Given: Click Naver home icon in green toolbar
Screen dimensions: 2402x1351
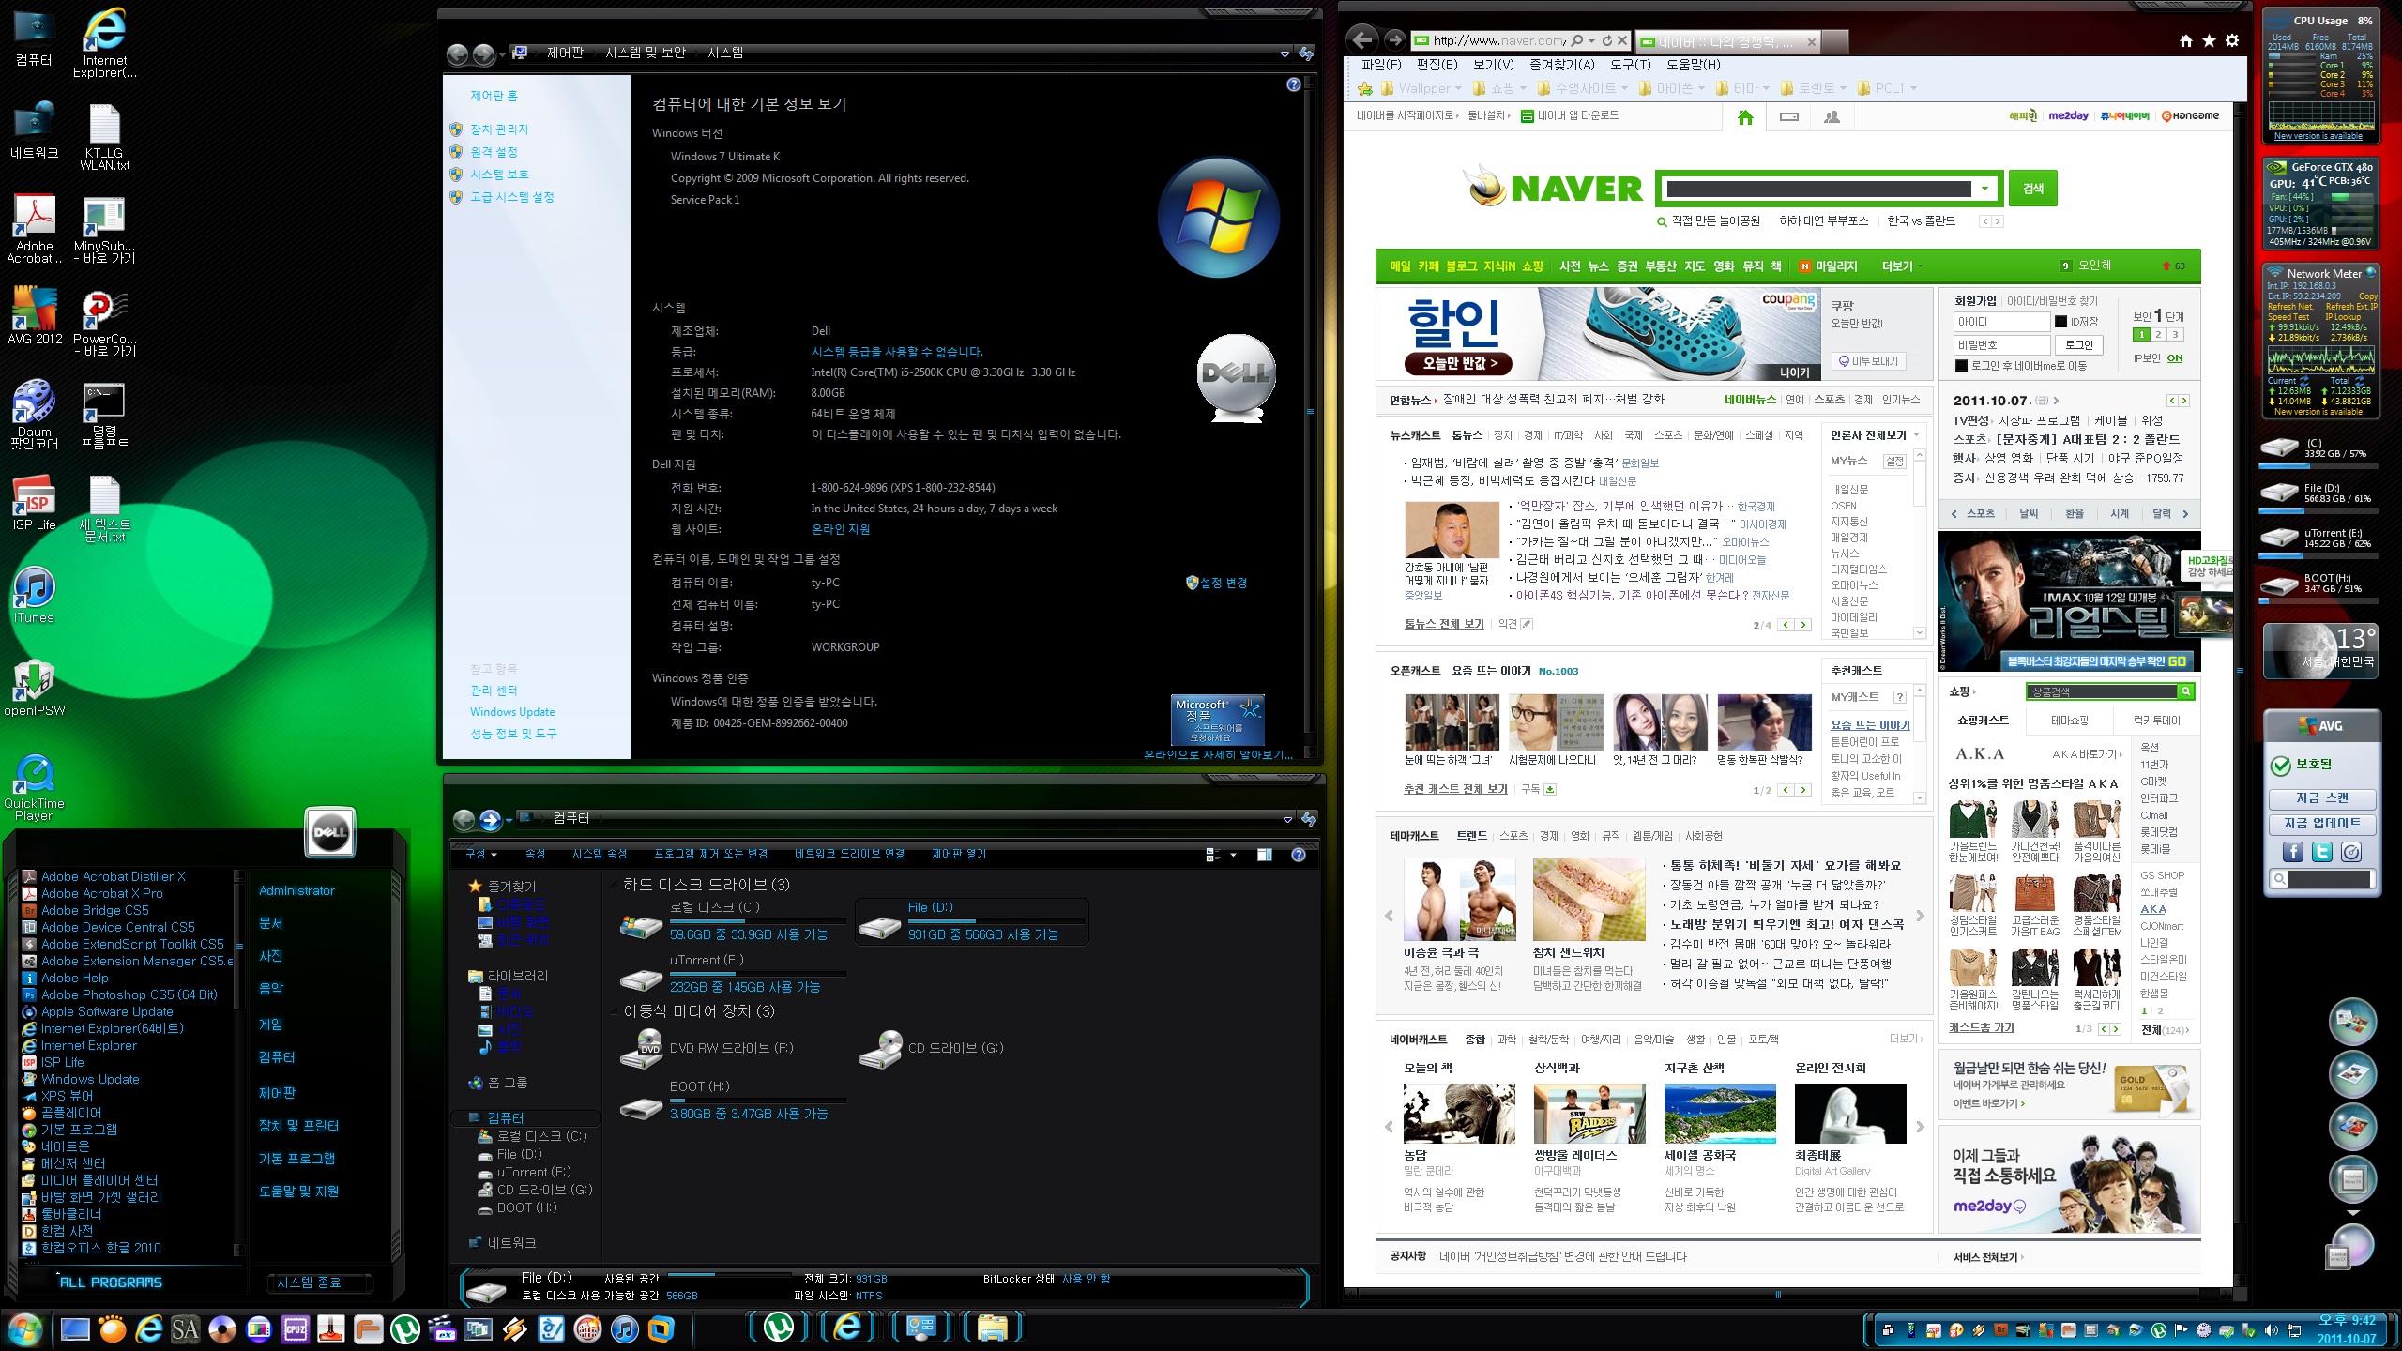Looking at the screenshot, I should pos(1745,117).
